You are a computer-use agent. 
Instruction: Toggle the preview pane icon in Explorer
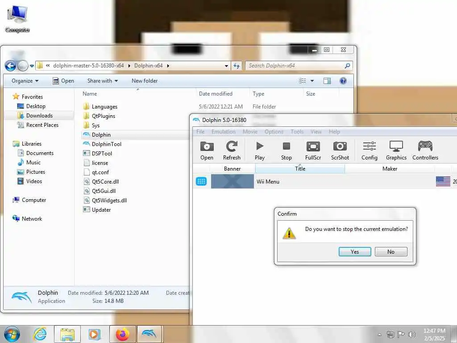[x=327, y=81]
